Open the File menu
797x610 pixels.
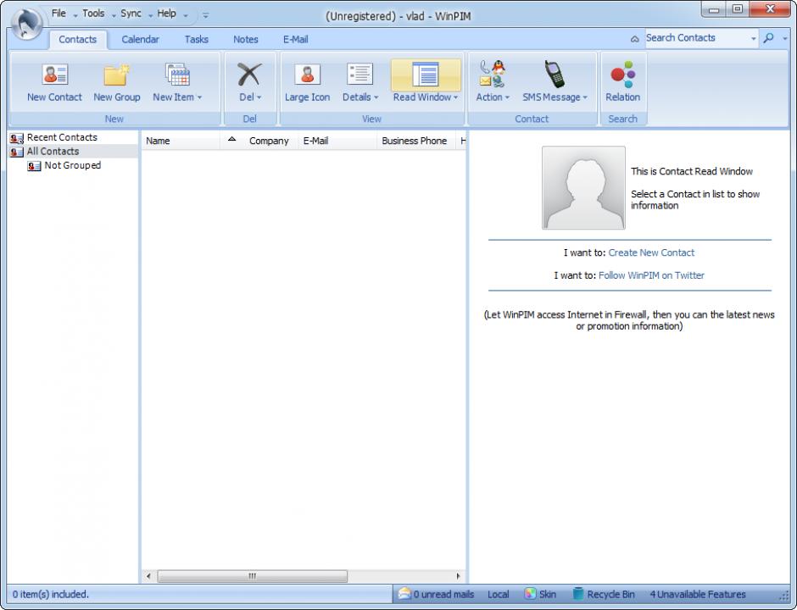tap(59, 14)
